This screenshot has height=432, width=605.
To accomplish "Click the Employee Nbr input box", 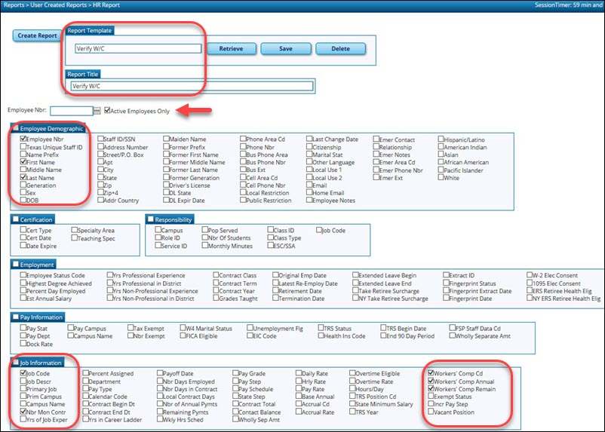I will pos(71,112).
